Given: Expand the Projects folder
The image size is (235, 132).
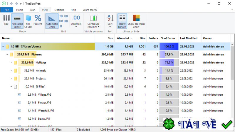Looking at the screenshot, I should coord(11,79).
